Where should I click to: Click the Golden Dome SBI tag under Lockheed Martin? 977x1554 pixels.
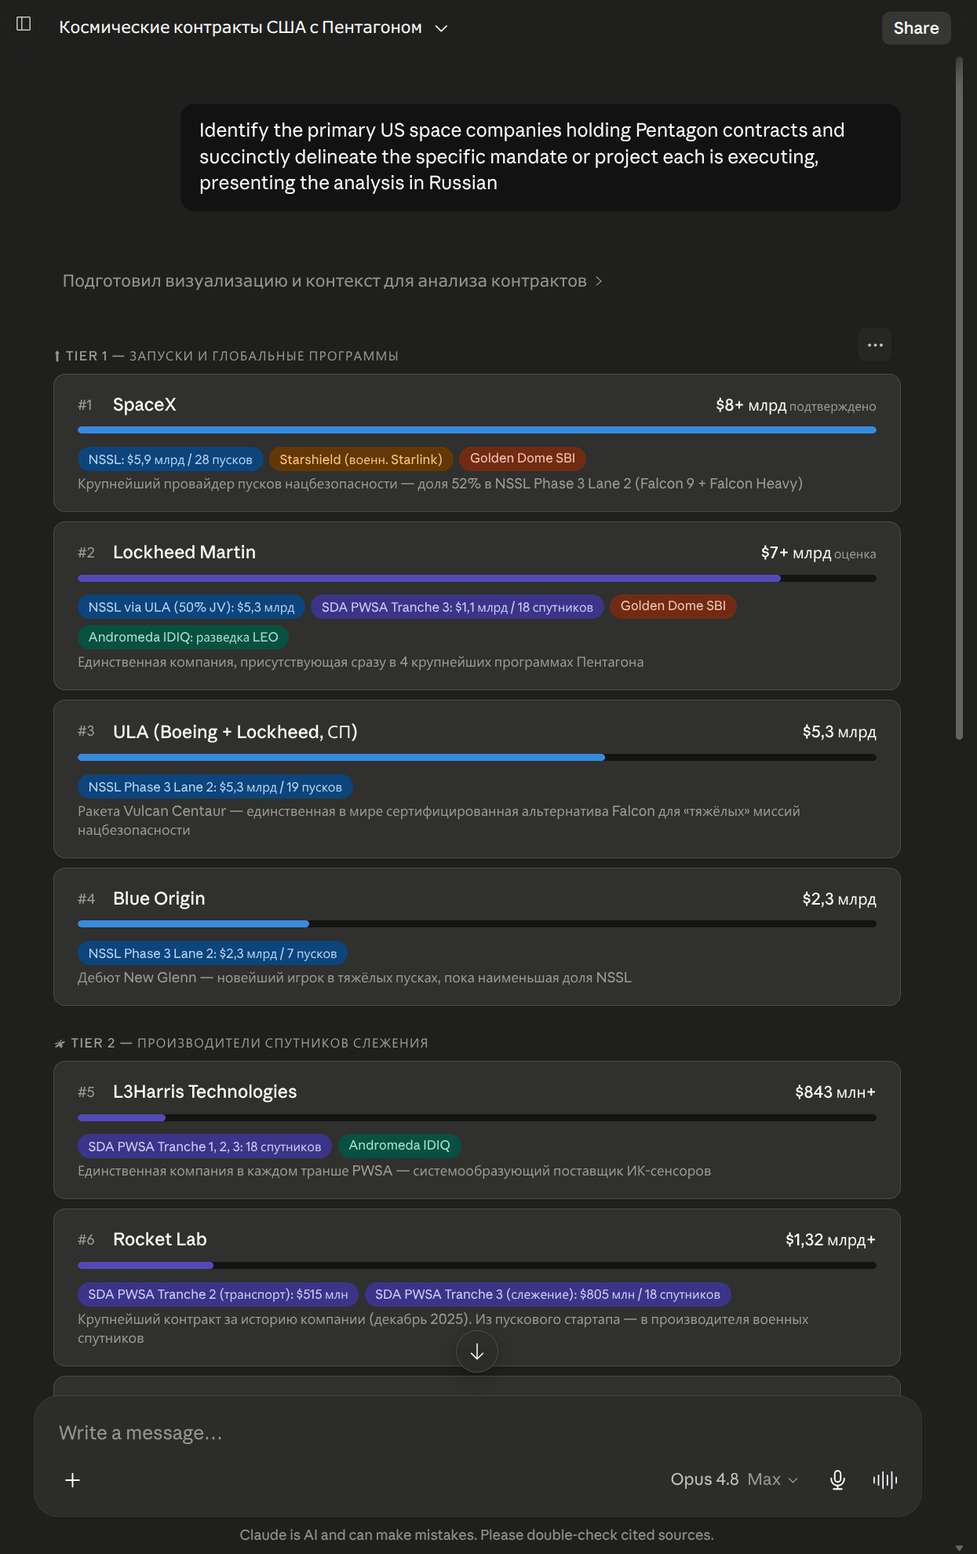[x=673, y=606]
